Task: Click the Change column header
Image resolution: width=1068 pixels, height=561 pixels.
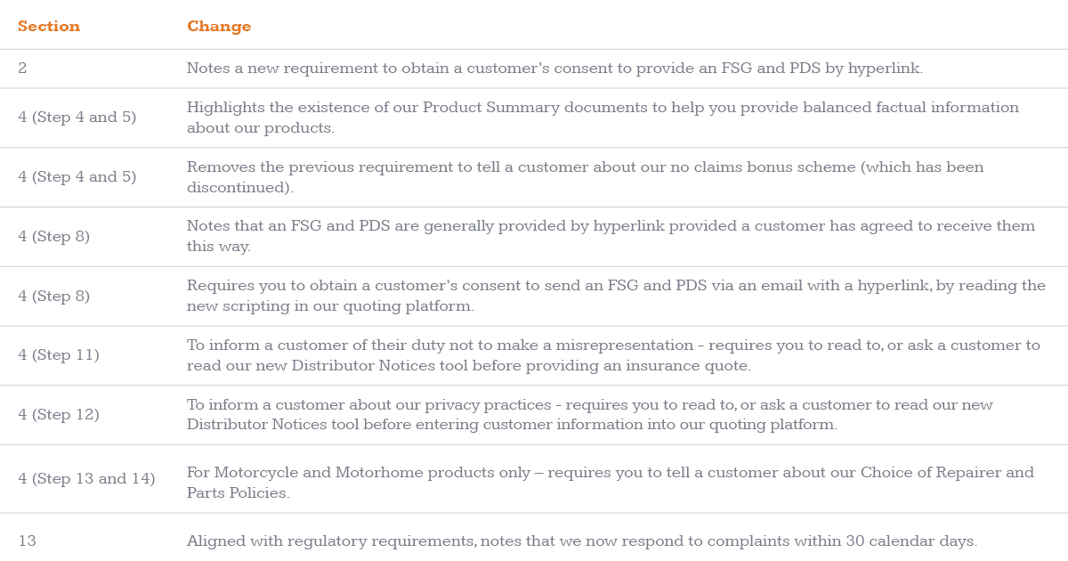Action: pos(219,27)
